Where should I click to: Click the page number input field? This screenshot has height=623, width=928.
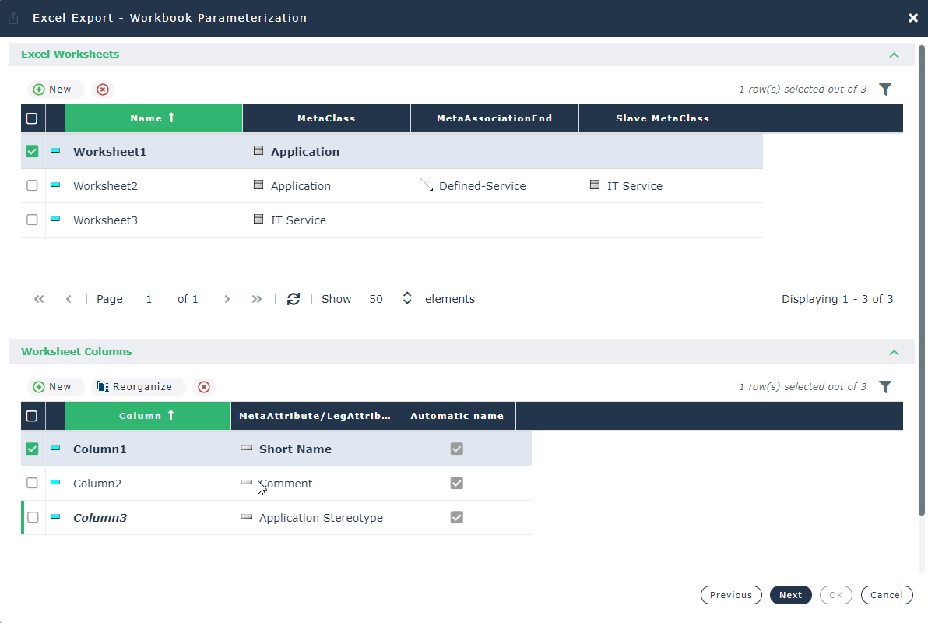(153, 299)
